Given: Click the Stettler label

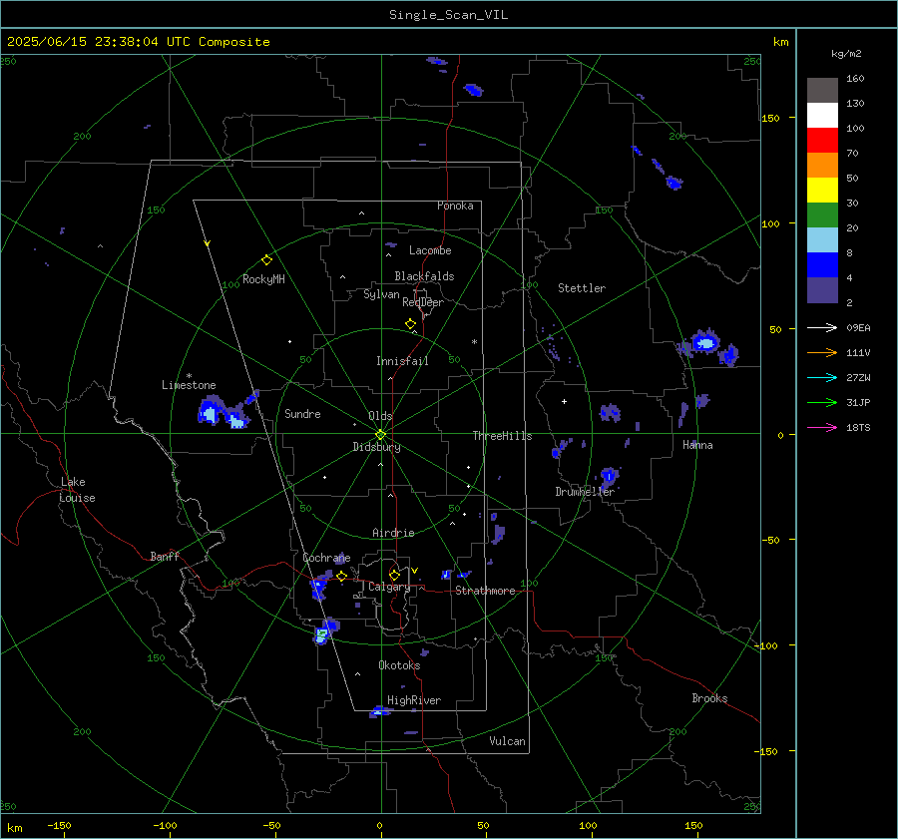Looking at the screenshot, I should point(582,288).
